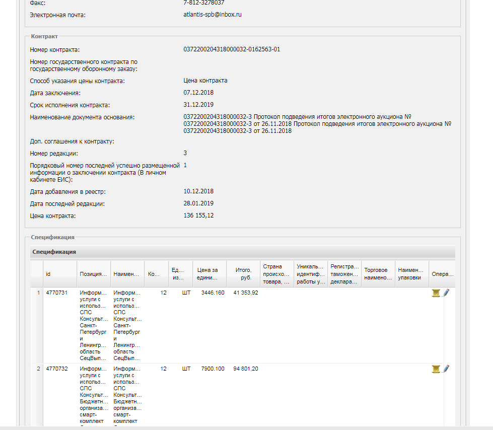This screenshot has width=493, height=430.
Task: Select row number 1 in the specification grid
Action: click(39, 293)
